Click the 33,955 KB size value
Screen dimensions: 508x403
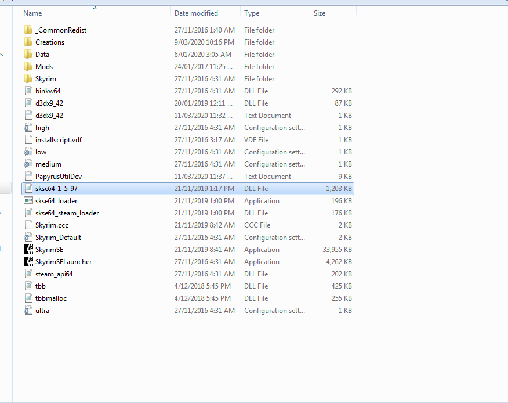pos(338,250)
